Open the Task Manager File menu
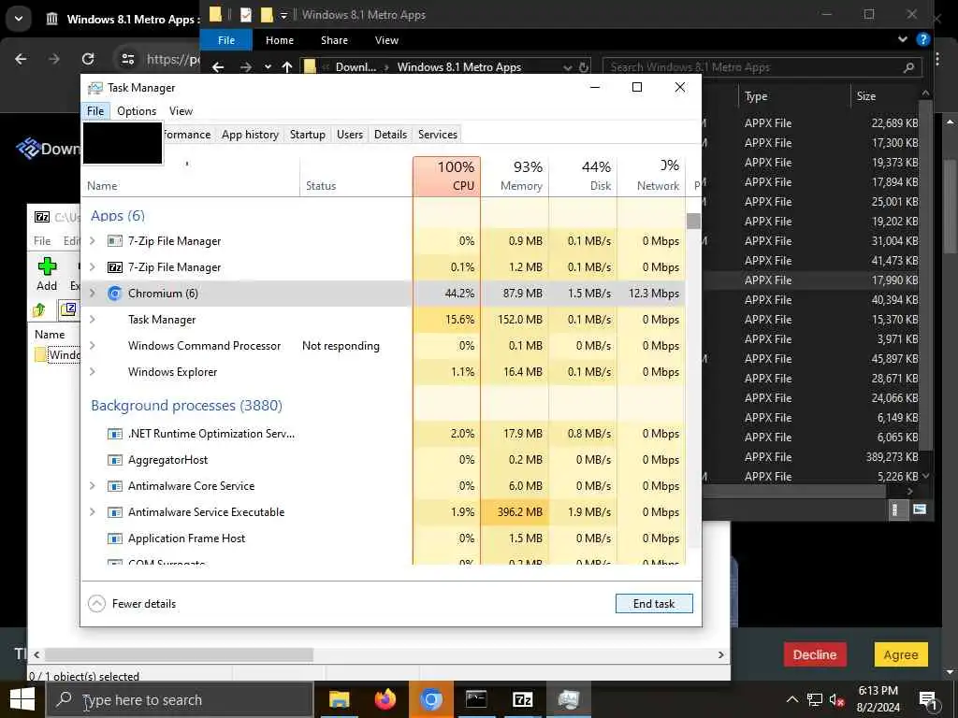Image resolution: width=958 pixels, height=718 pixels. point(95,111)
